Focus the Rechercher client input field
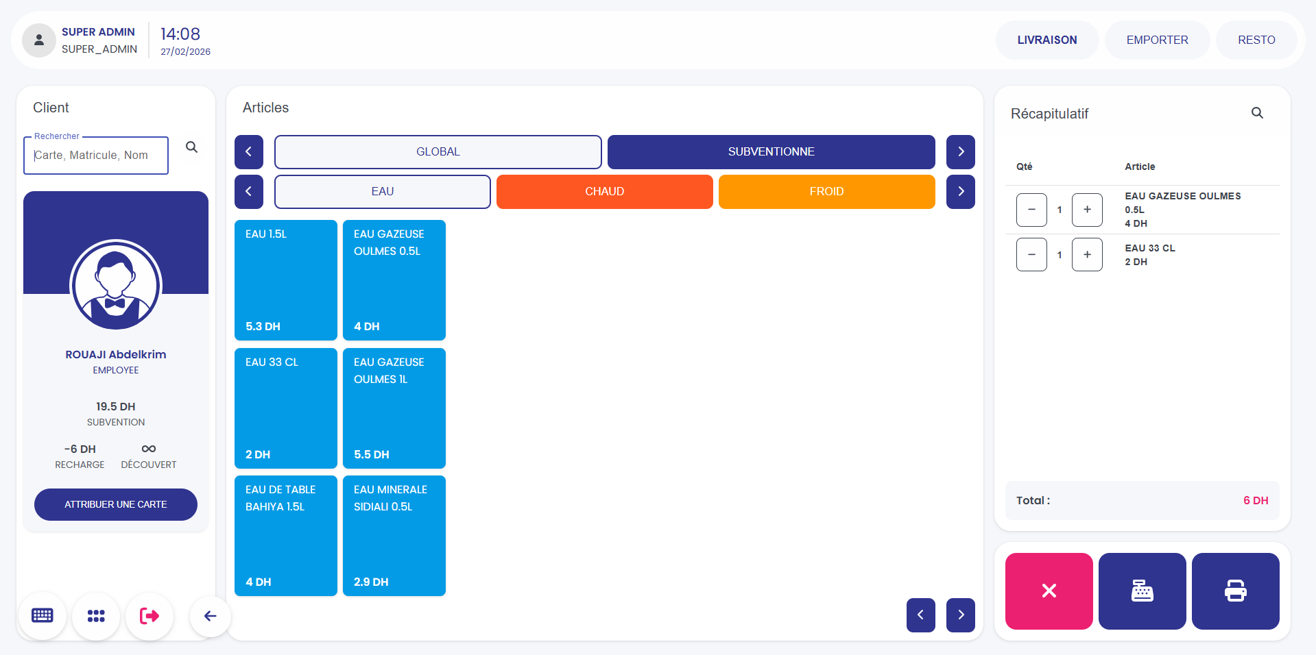This screenshot has width=1316, height=655. (96, 156)
